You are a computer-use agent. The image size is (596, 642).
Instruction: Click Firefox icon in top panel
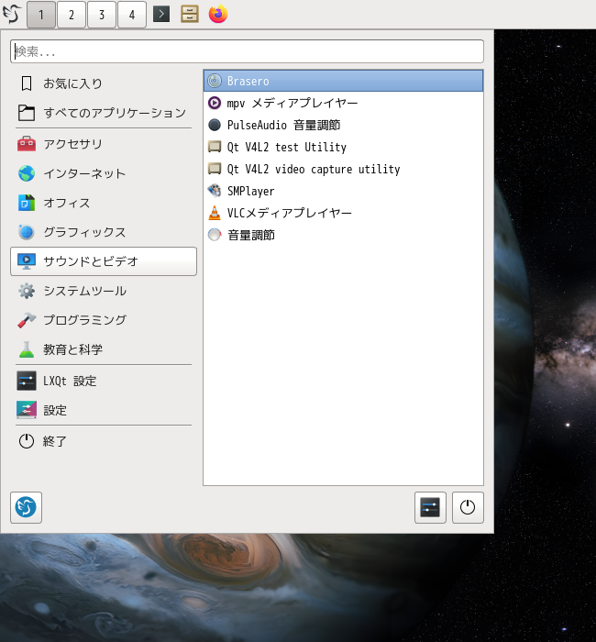coord(217,14)
